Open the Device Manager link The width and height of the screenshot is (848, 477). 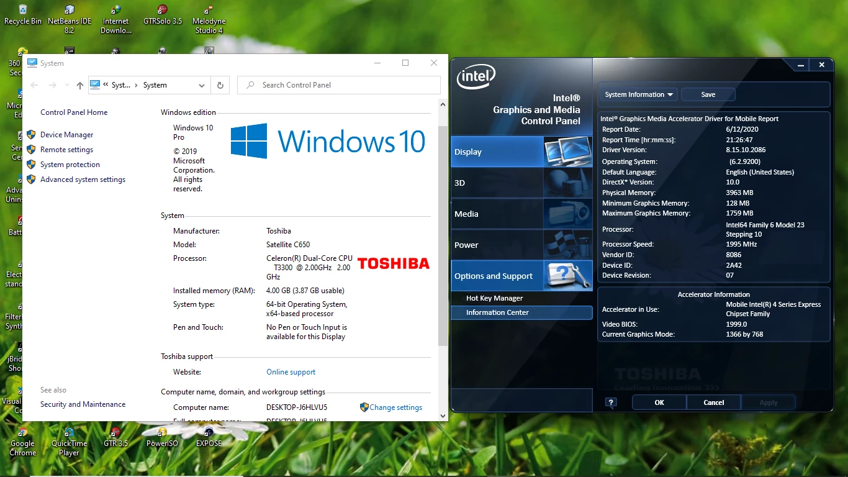pos(67,135)
